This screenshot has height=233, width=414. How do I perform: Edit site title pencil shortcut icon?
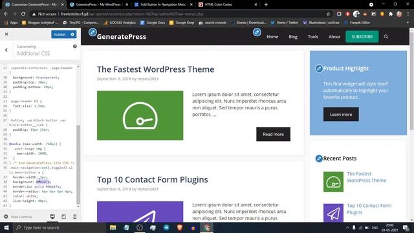tap(93, 32)
